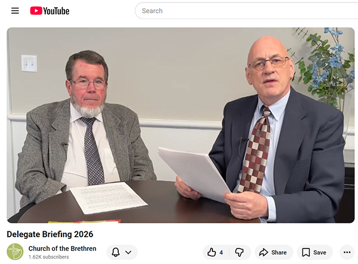Open the Share dialog
The image size is (358, 264).
(x=273, y=252)
